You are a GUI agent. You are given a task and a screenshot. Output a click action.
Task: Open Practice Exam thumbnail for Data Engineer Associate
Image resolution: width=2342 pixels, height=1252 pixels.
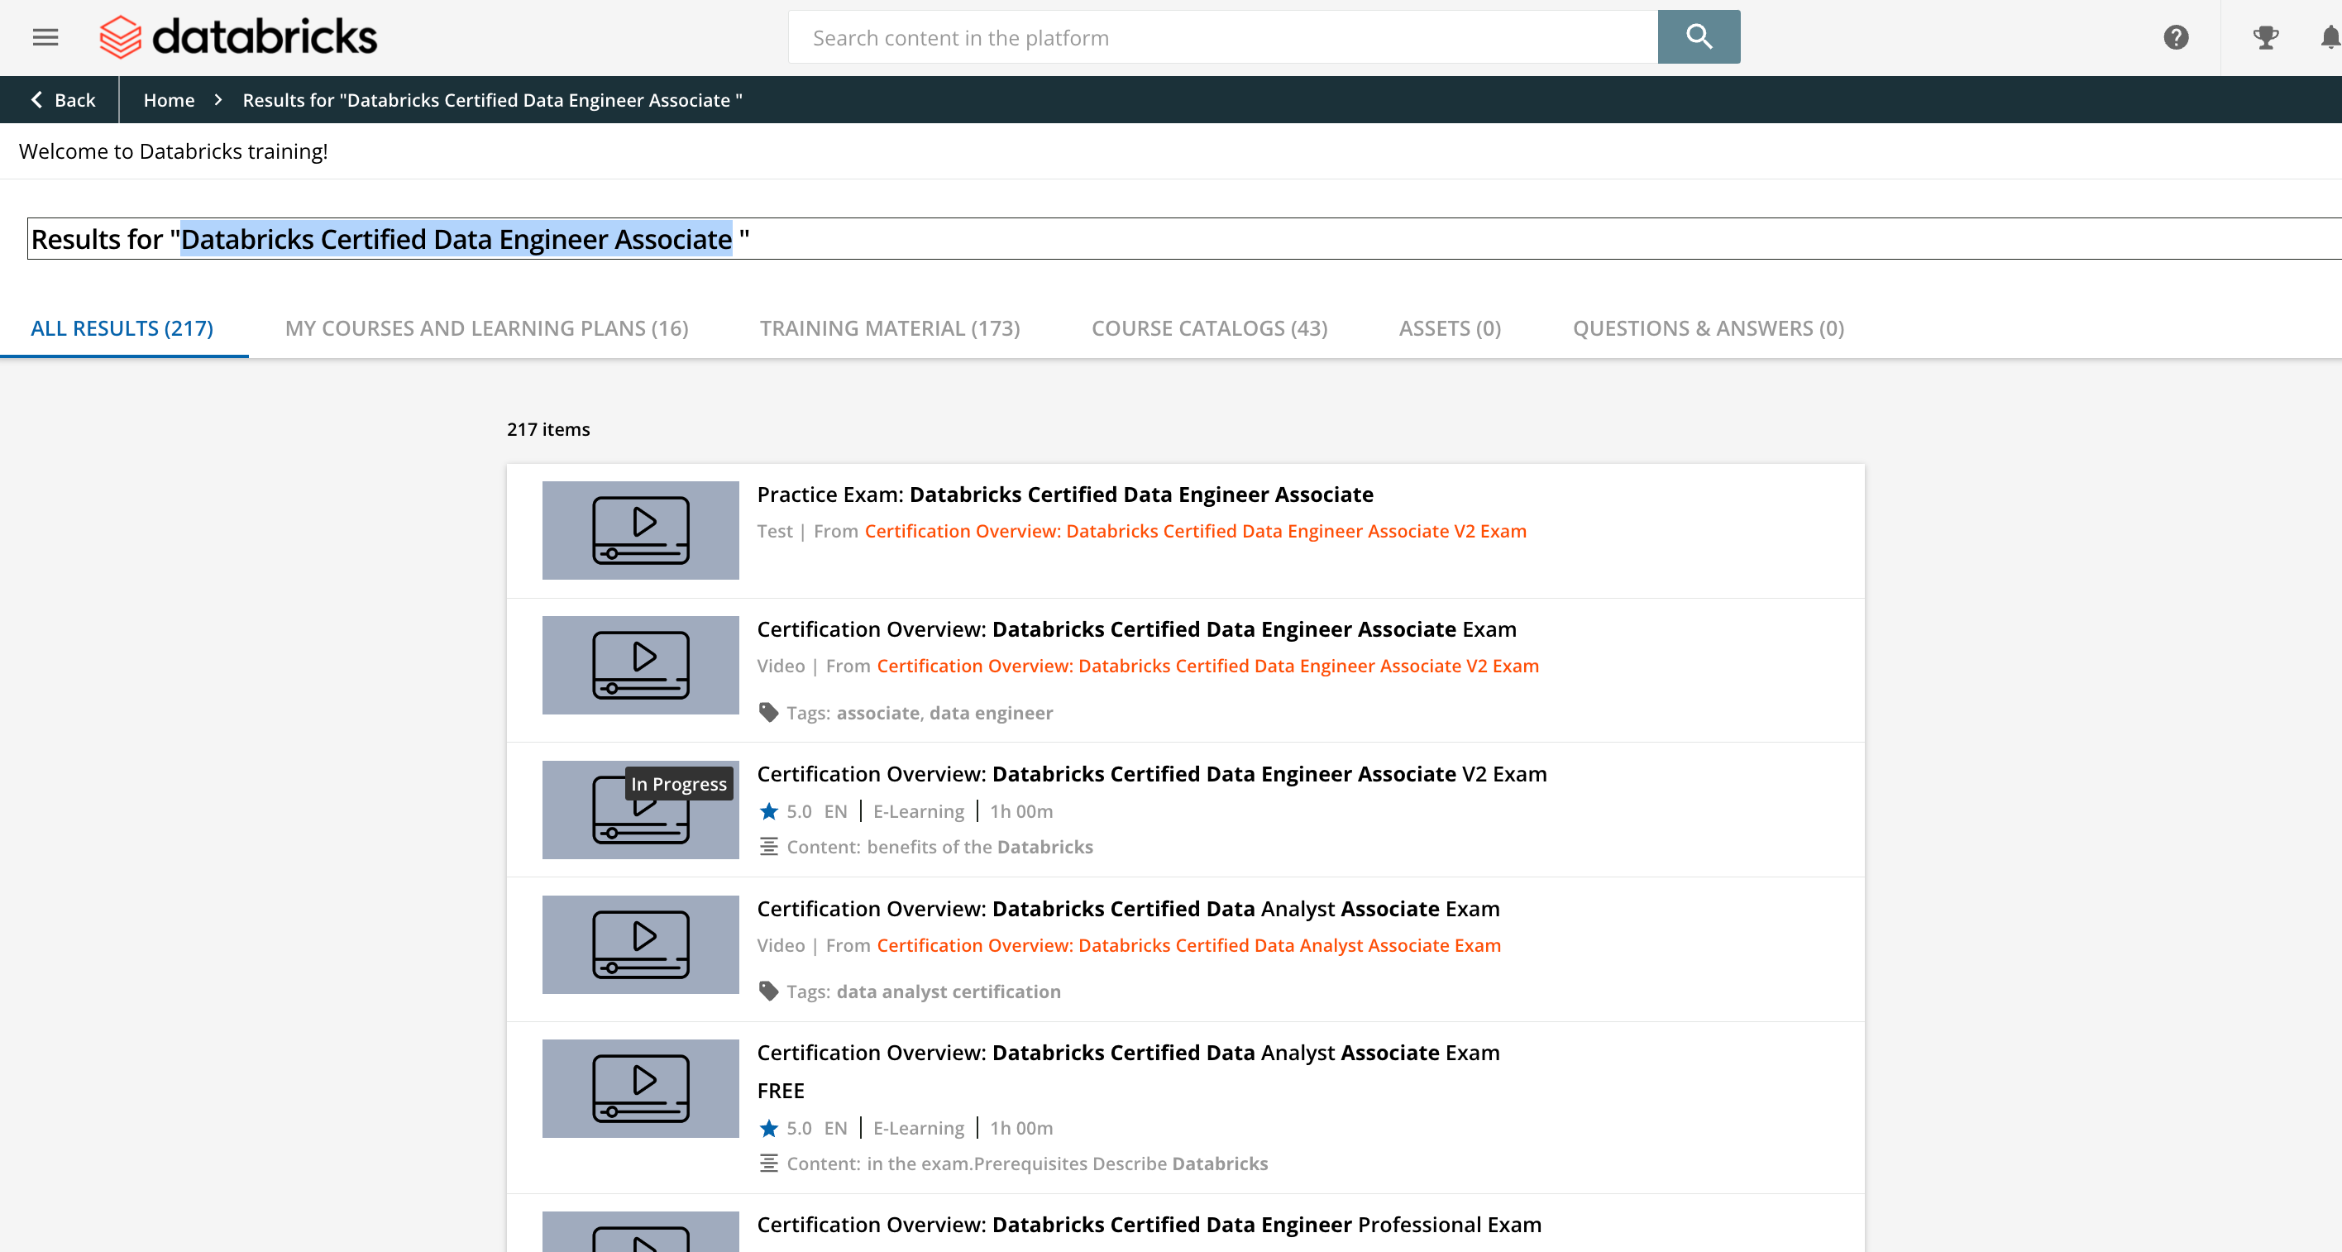(640, 530)
